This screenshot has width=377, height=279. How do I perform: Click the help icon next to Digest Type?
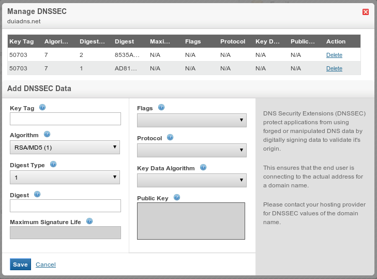[53, 165]
